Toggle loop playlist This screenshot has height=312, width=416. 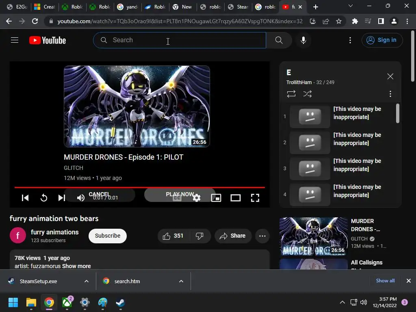(291, 94)
